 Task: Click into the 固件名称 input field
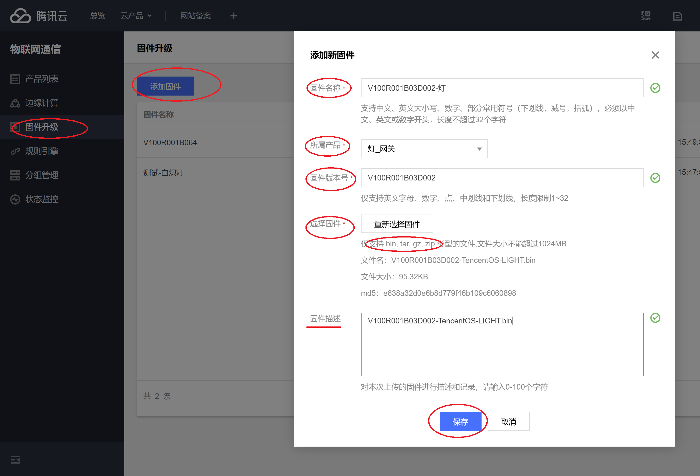pyautogui.click(x=502, y=88)
